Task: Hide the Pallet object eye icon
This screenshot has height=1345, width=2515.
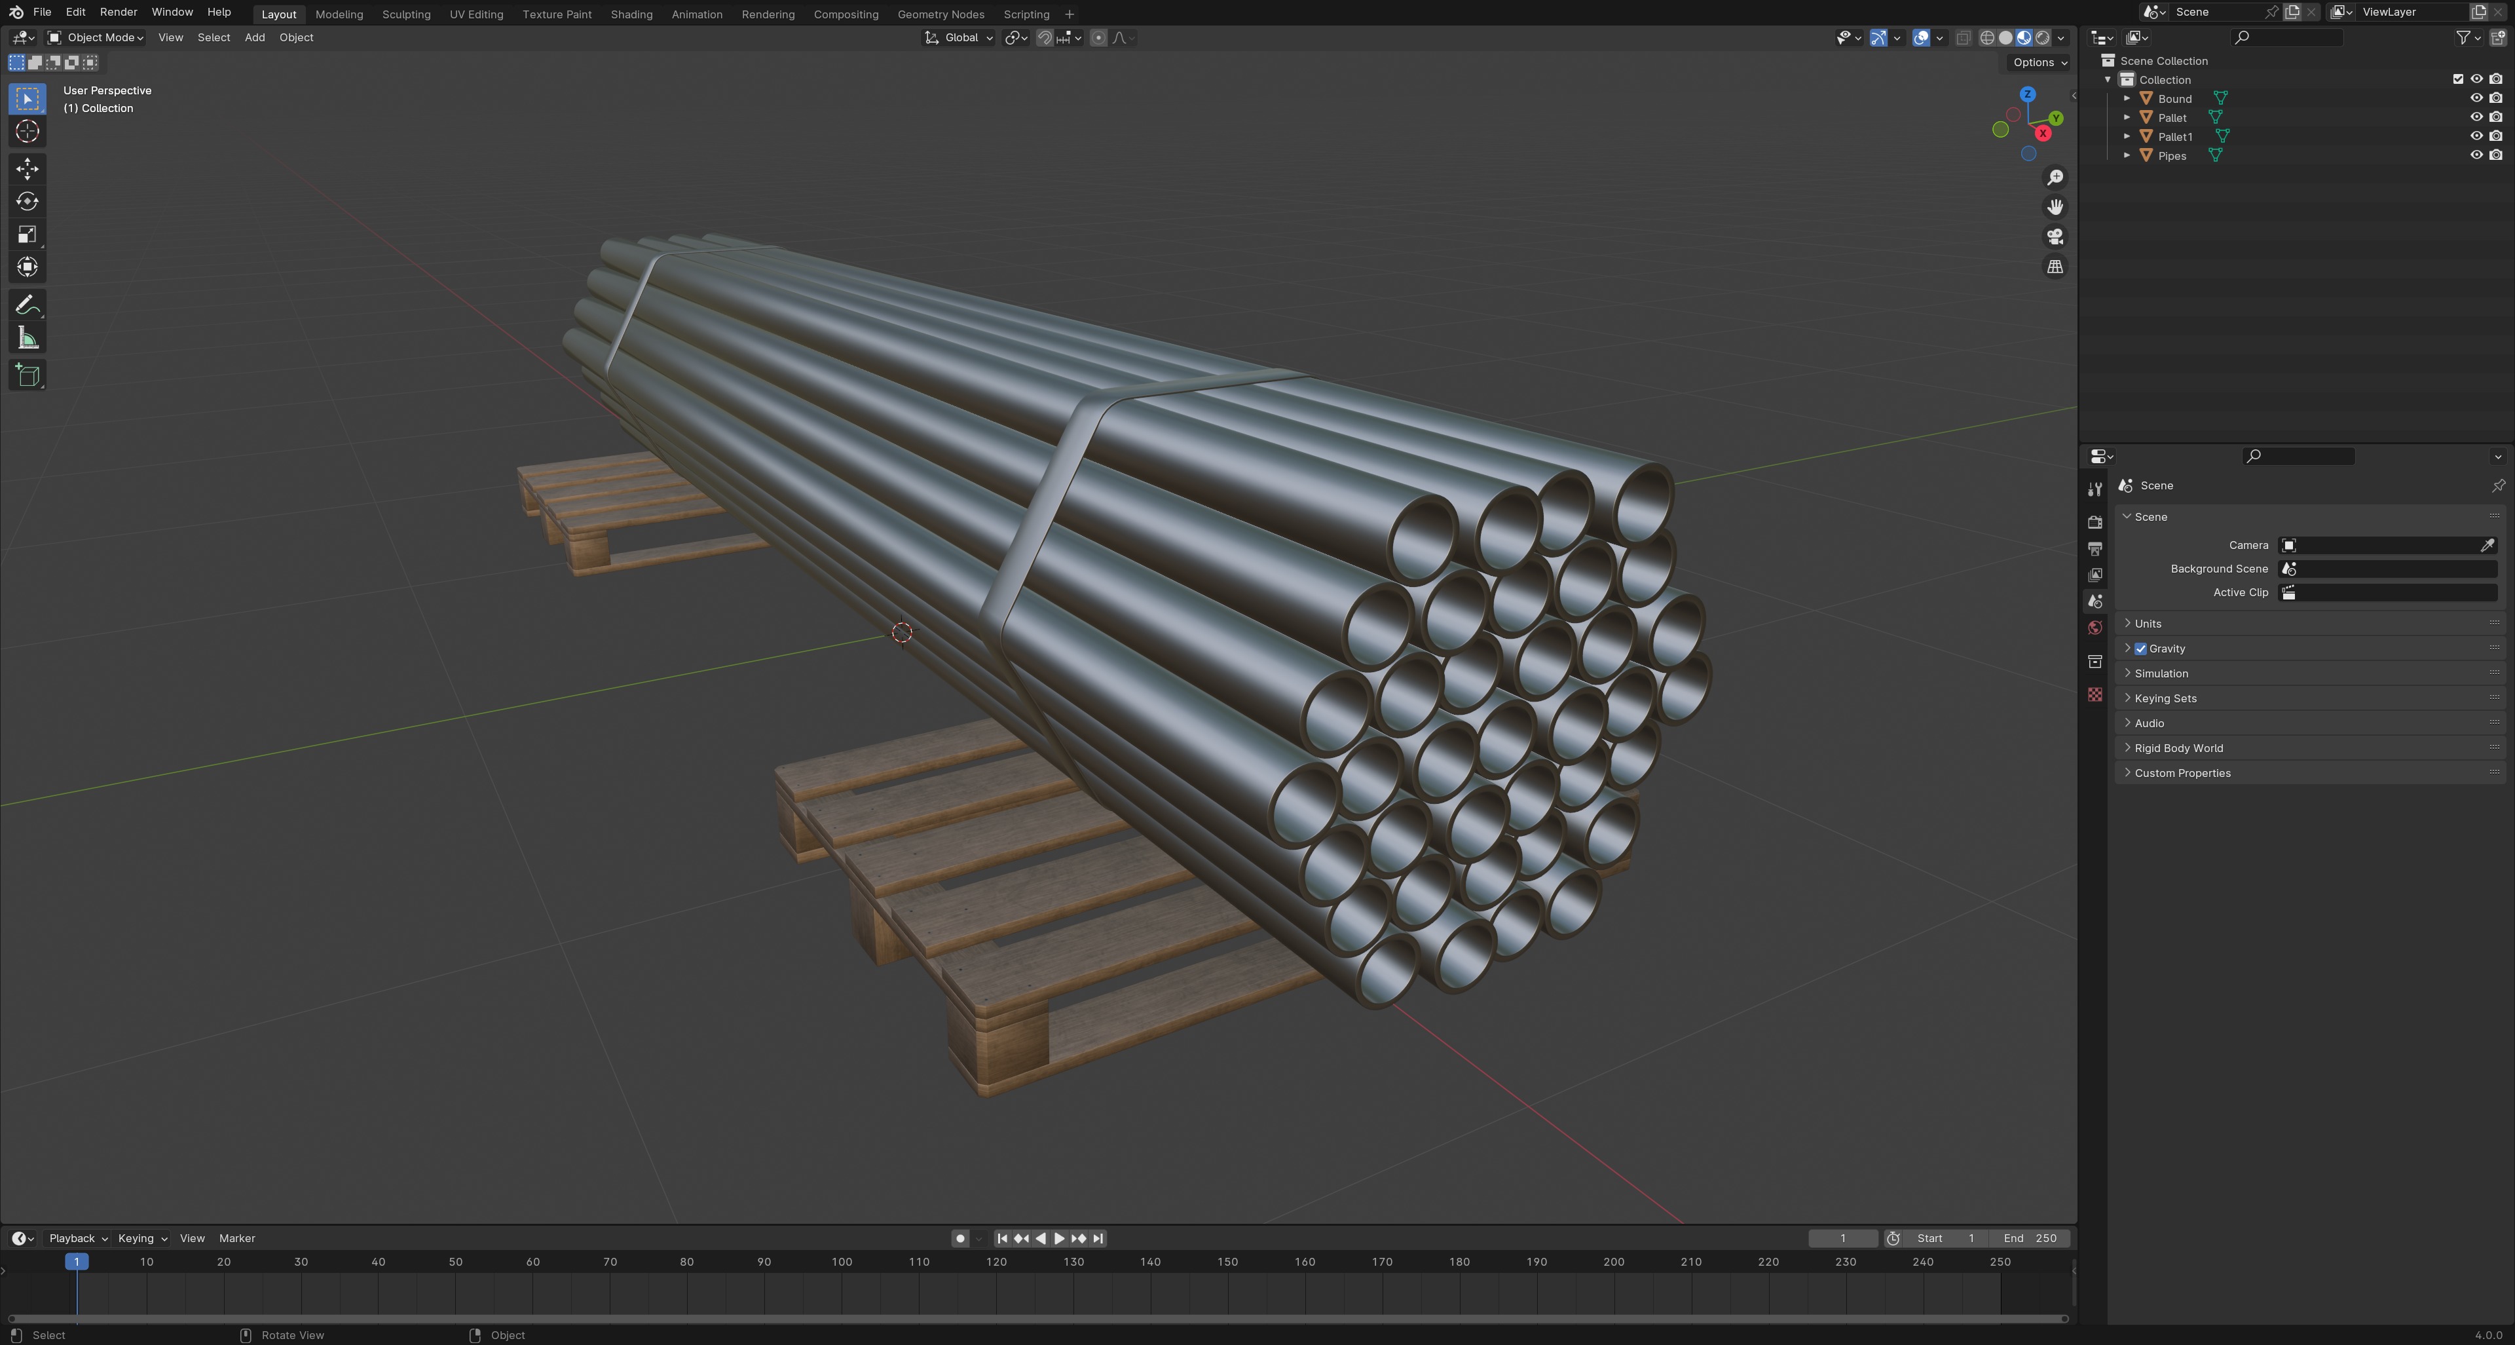Action: [2476, 117]
